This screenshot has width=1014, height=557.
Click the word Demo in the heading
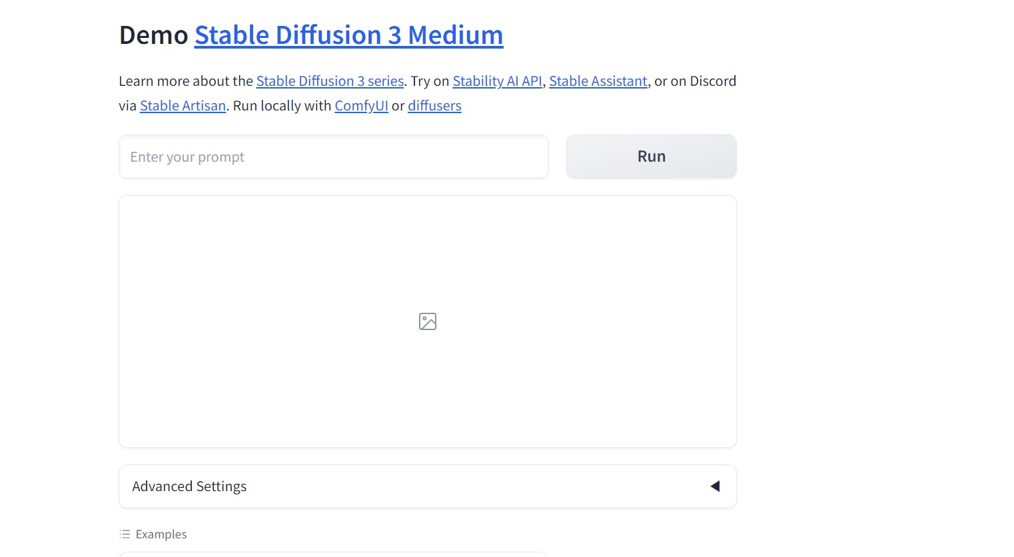(154, 35)
